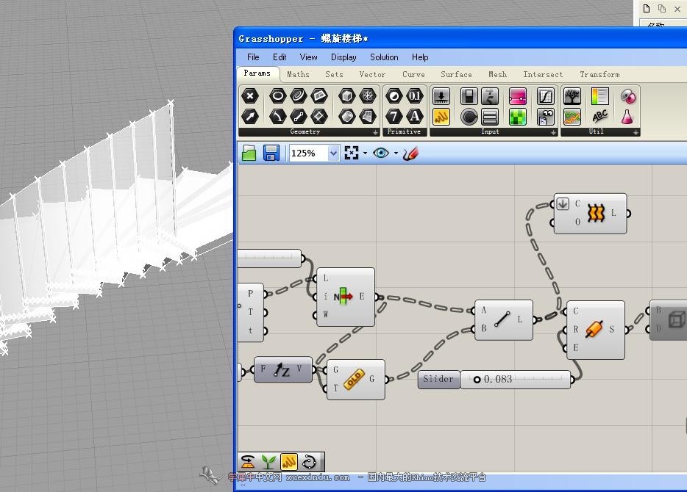
Task: Pick the Value List input icon
Action: 489,117
